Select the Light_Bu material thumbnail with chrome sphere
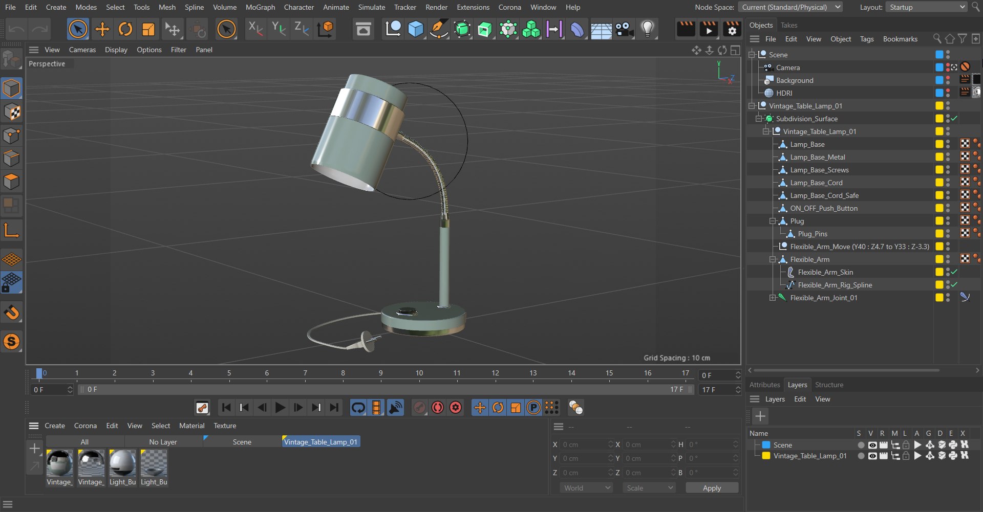The width and height of the screenshot is (983, 512). [122, 463]
